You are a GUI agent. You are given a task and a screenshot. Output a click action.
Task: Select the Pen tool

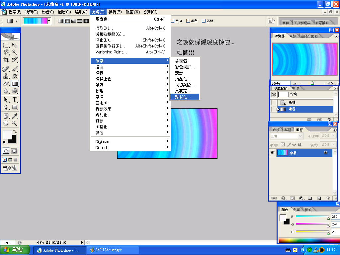point(6,107)
